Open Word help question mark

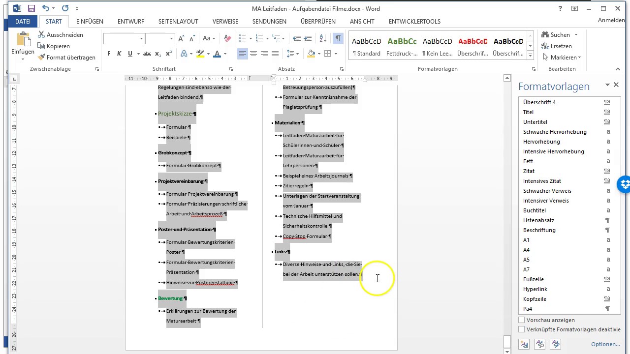click(x=560, y=8)
